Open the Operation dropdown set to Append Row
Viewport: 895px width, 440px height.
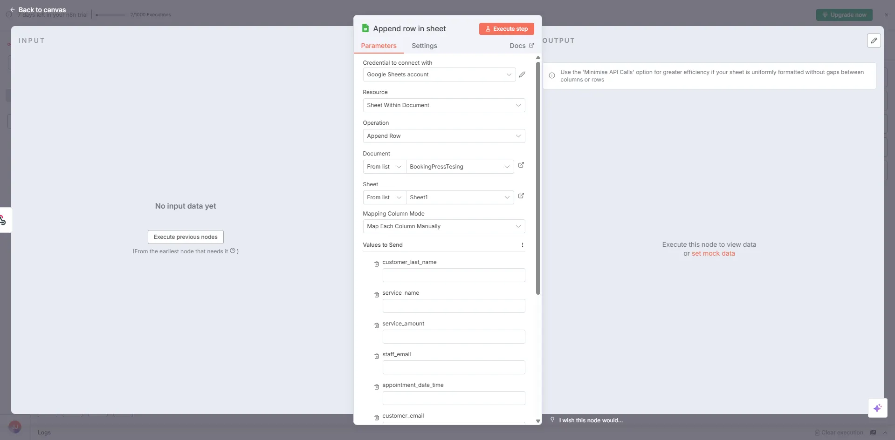444,136
